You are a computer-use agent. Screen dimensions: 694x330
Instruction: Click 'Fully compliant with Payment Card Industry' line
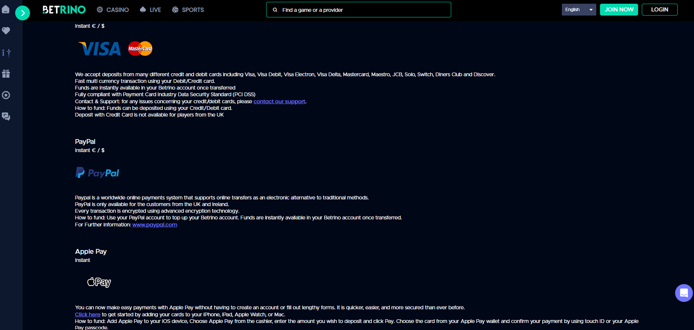(165, 94)
